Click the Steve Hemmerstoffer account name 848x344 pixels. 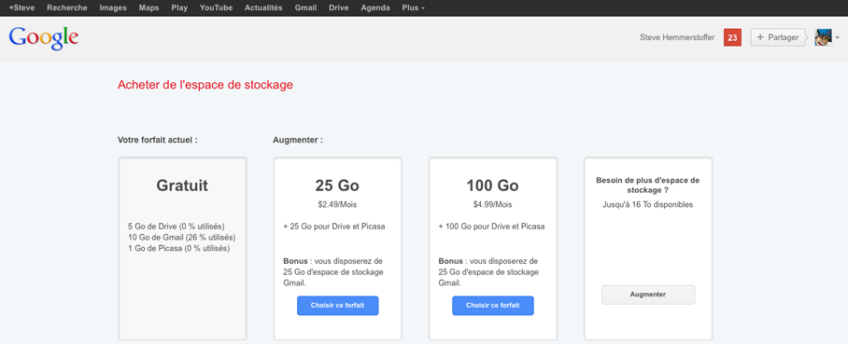[x=677, y=38]
